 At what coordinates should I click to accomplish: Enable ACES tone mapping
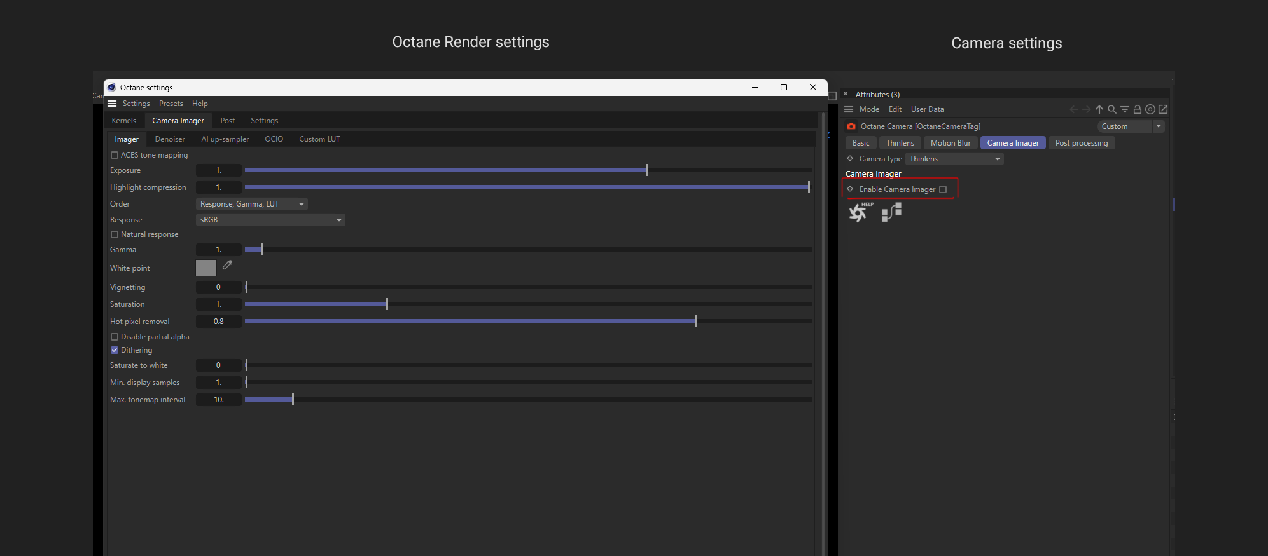[x=115, y=155]
